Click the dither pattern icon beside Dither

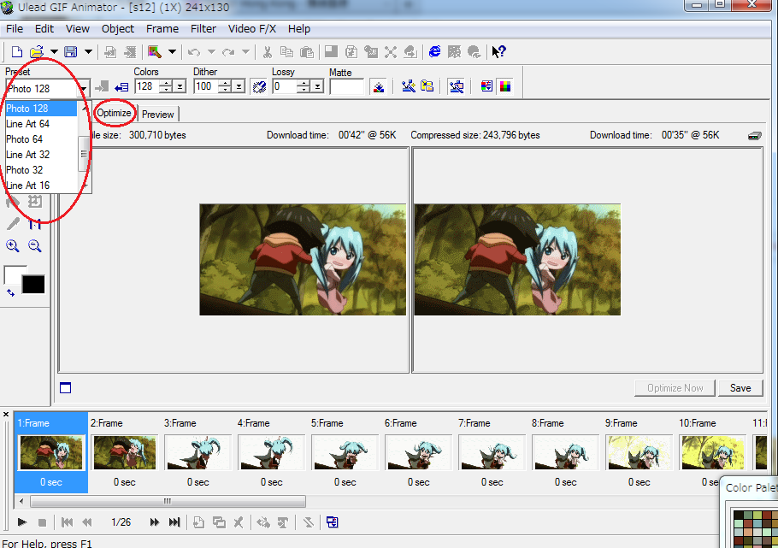click(259, 87)
